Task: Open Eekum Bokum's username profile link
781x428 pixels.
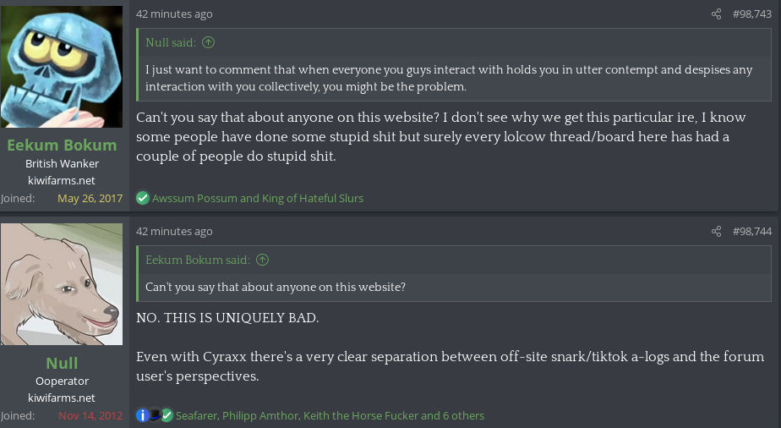Action: (62, 145)
